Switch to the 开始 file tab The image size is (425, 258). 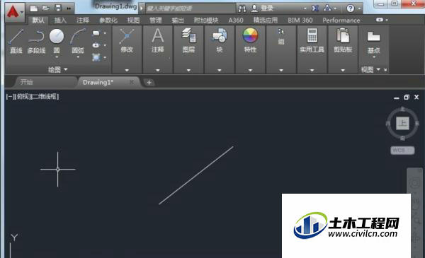(45, 82)
